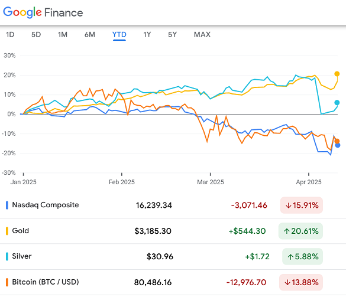Viewport: 346px width, 297px height.
Task: Click the 20.61% up badge for Gold
Action: pos(300,231)
